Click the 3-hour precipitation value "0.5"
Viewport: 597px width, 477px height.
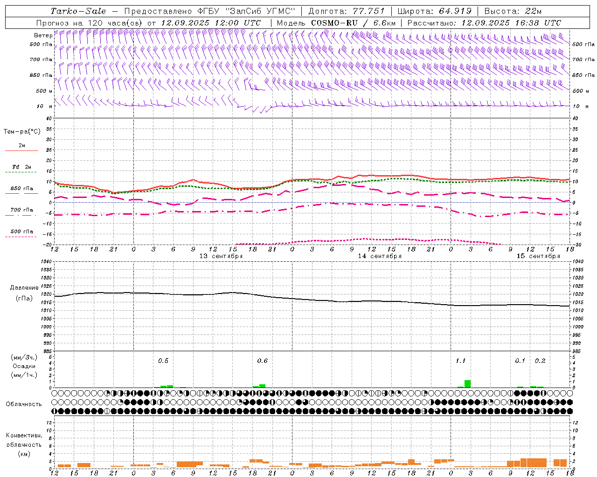click(x=163, y=361)
